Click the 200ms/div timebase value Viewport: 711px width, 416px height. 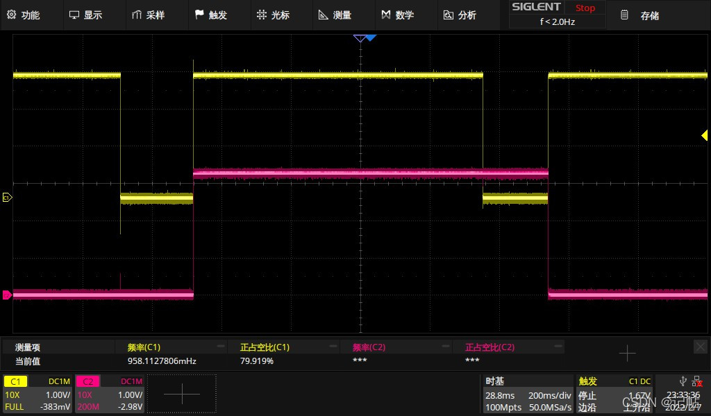(x=550, y=395)
